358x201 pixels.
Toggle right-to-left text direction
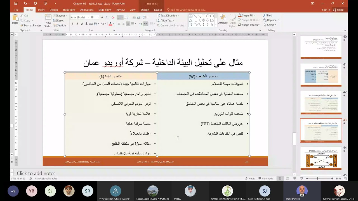pyautogui.click(x=145, y=24)
